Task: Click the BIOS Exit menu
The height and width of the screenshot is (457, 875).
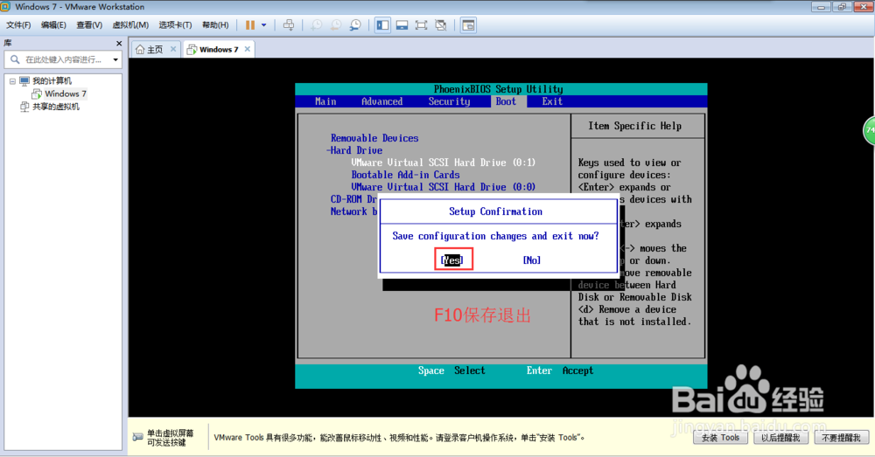Action: [x=552, y=101]
